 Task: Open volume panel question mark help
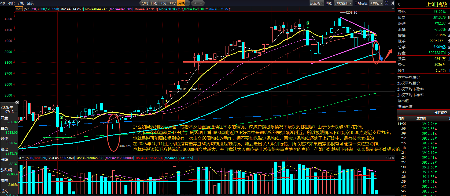(386, 158)
